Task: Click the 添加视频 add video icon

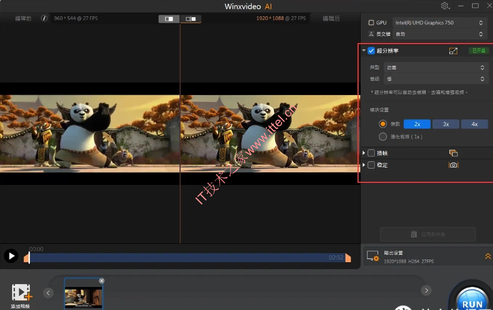Action: [x=22, y=293]
